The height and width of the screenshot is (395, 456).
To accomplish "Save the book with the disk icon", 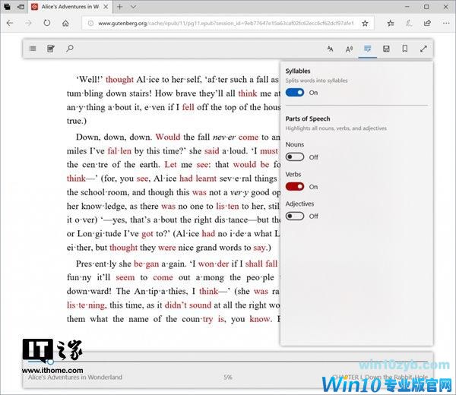I will click(386, 49).
